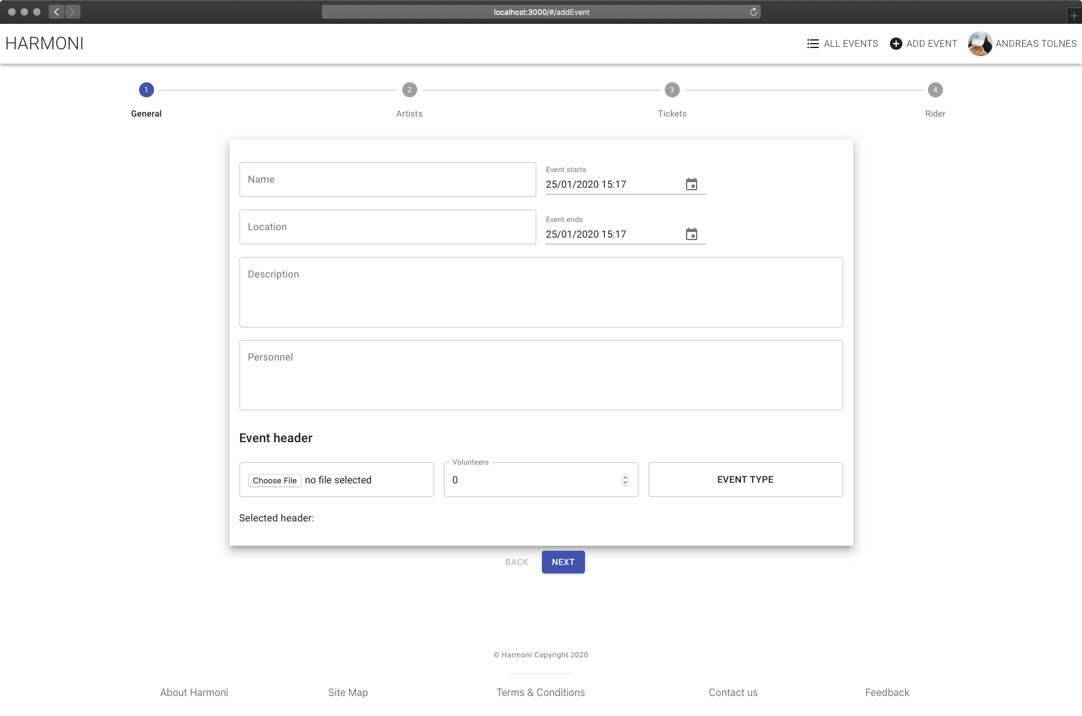Image resolution: width=1082 pixels, height=716 pixels.
Task: Go forward with the browser forward arrow
Action: point(72,12)
